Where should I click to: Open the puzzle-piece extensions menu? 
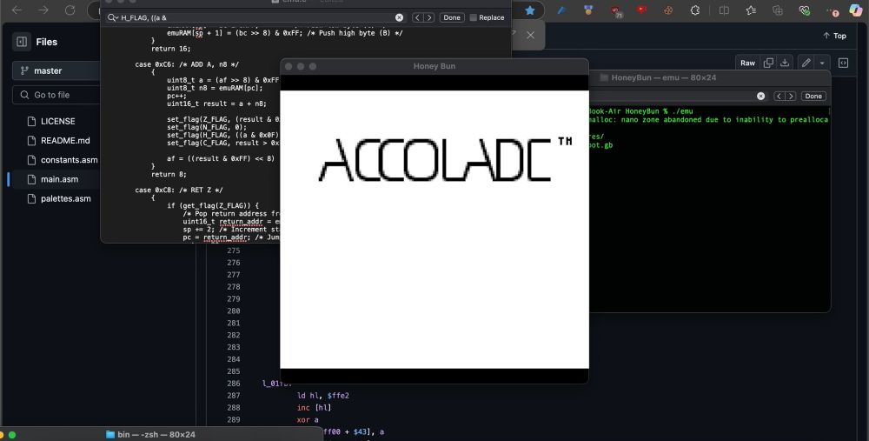pos(695,10)
